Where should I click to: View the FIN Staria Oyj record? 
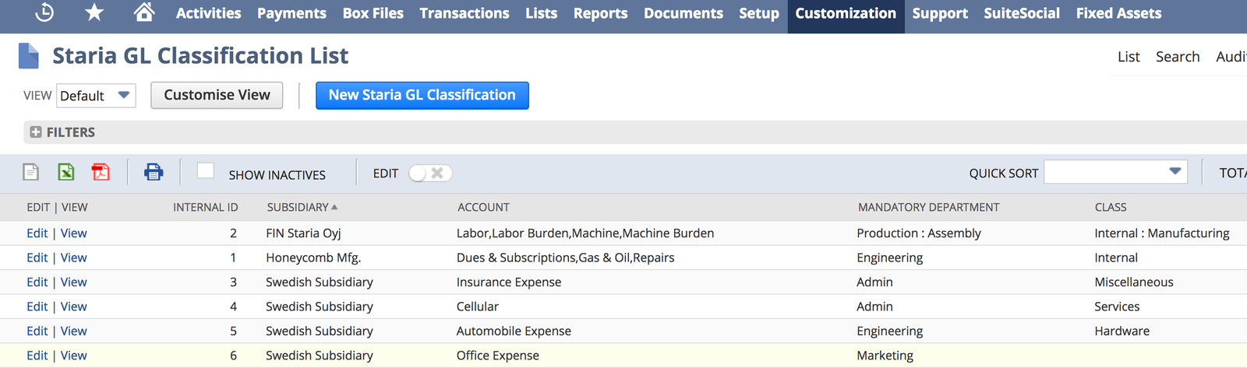coord(74,233)
